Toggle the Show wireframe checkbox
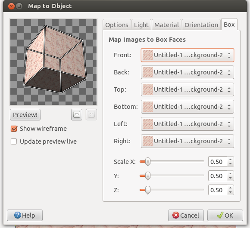Screen dimensions: 250x228 coord(14,129)
